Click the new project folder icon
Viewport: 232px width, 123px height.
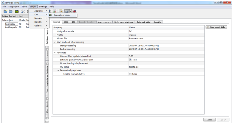[5, 11]
